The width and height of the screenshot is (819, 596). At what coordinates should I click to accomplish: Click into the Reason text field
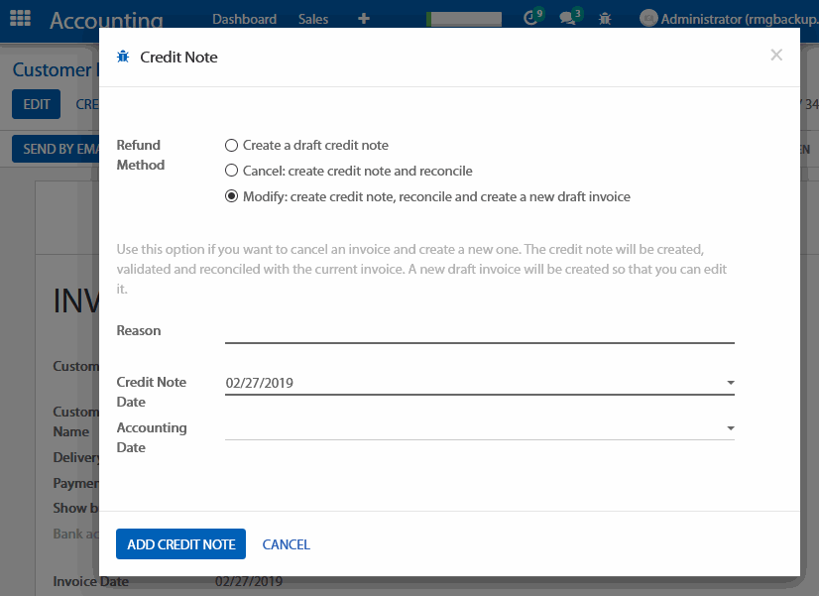(479, 331)
